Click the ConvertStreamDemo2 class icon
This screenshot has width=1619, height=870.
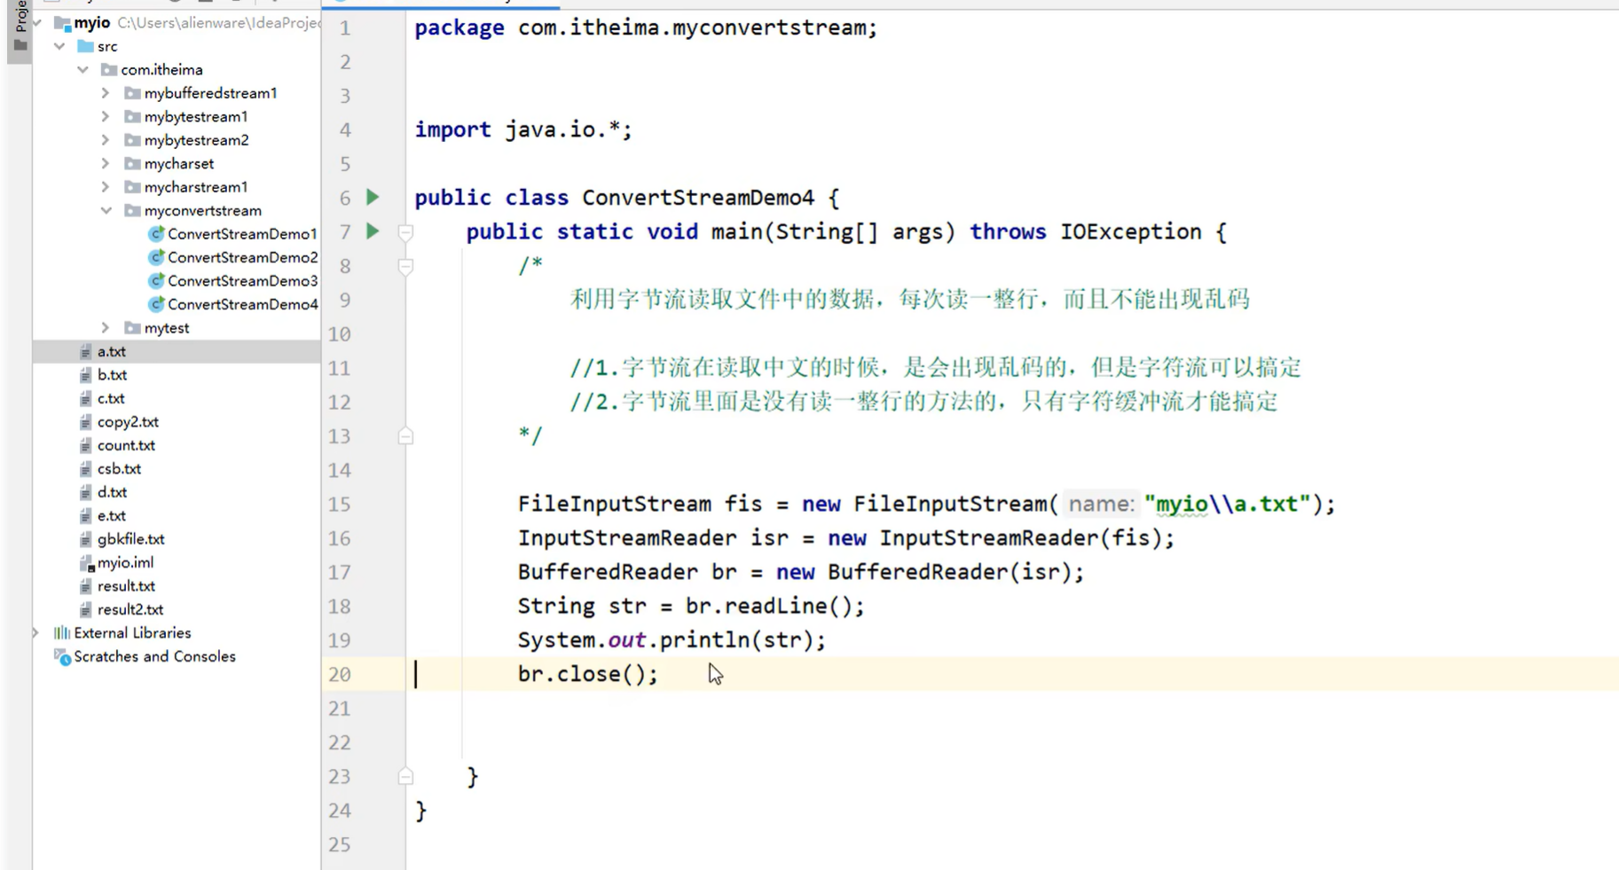pos(156,257)
